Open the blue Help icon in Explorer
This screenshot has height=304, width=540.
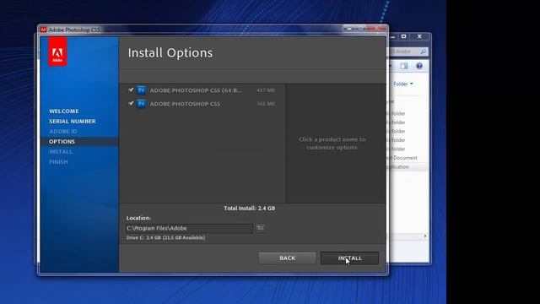click(x=419, y=66)
